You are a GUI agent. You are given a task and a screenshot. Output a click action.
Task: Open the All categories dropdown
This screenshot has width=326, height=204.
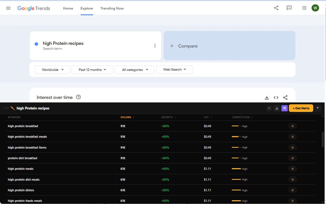click(134, 70)
